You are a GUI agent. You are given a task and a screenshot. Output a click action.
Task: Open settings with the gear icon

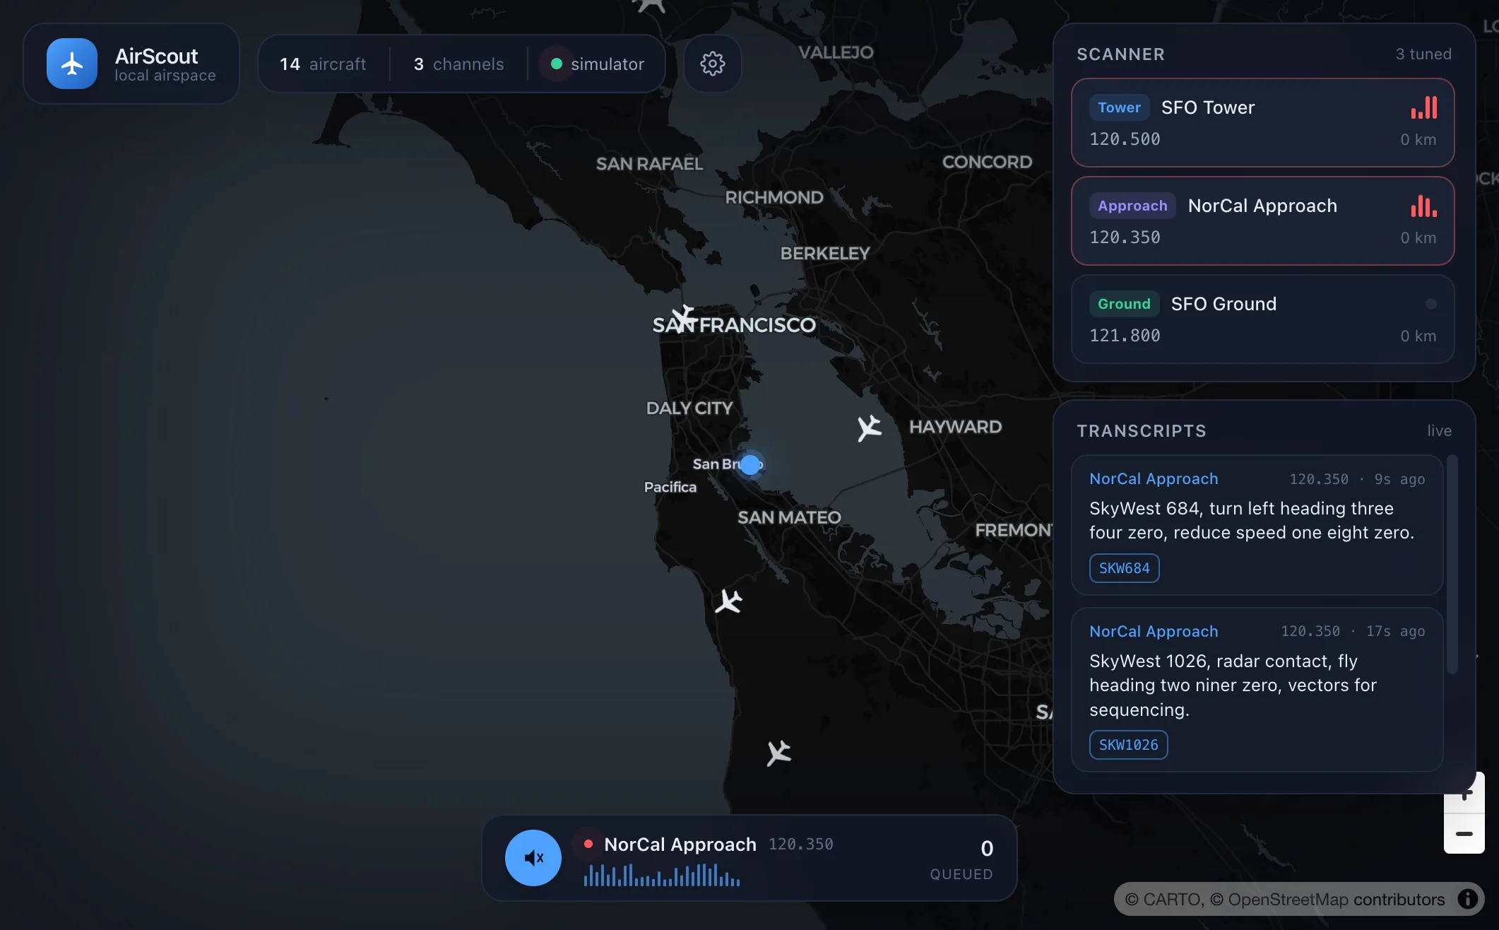(712, 64)
